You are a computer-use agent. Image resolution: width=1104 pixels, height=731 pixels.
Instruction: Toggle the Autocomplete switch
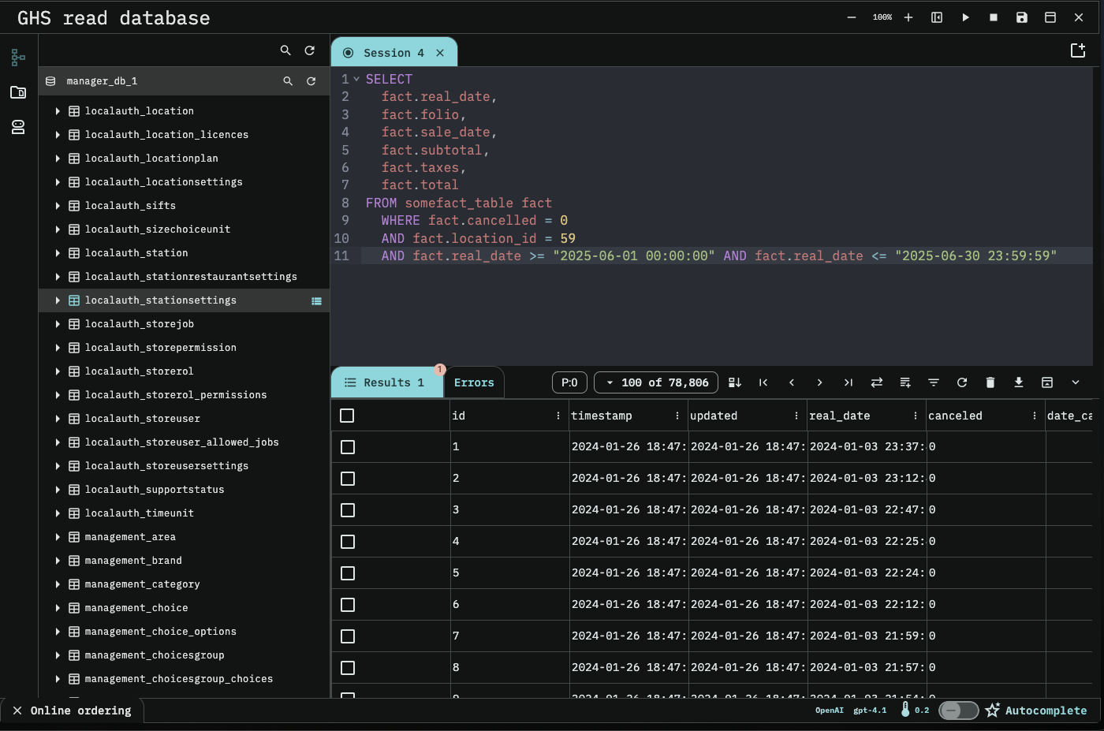pos(959,710)
